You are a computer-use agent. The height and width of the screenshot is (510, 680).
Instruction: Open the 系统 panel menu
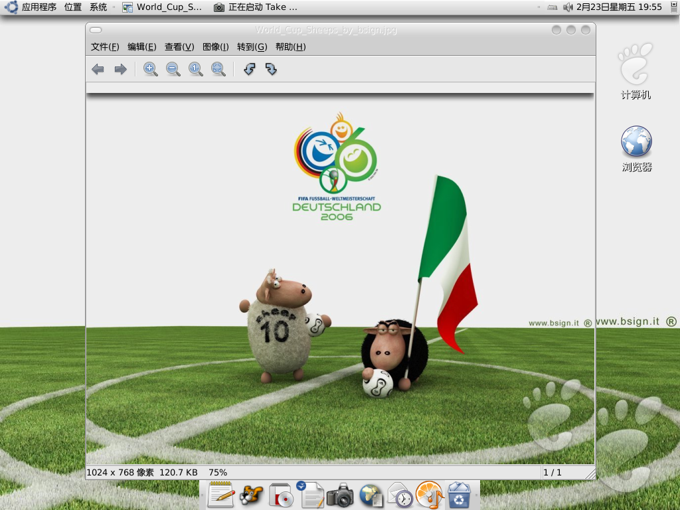[98, 7]
